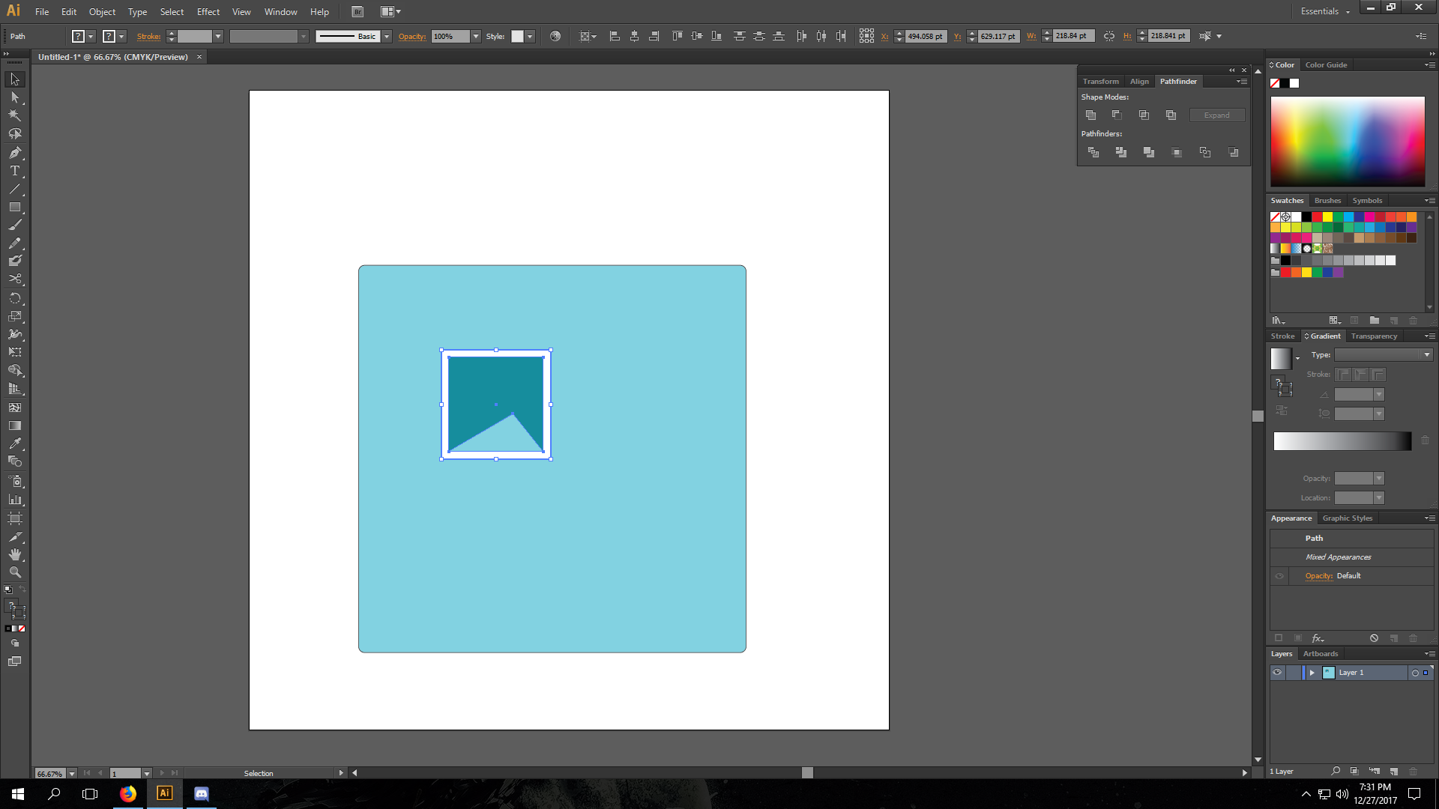The width and height of the screenshot is (1439, 809).
Task: Switch to the Artboards tab
Action: point(1320,654)
